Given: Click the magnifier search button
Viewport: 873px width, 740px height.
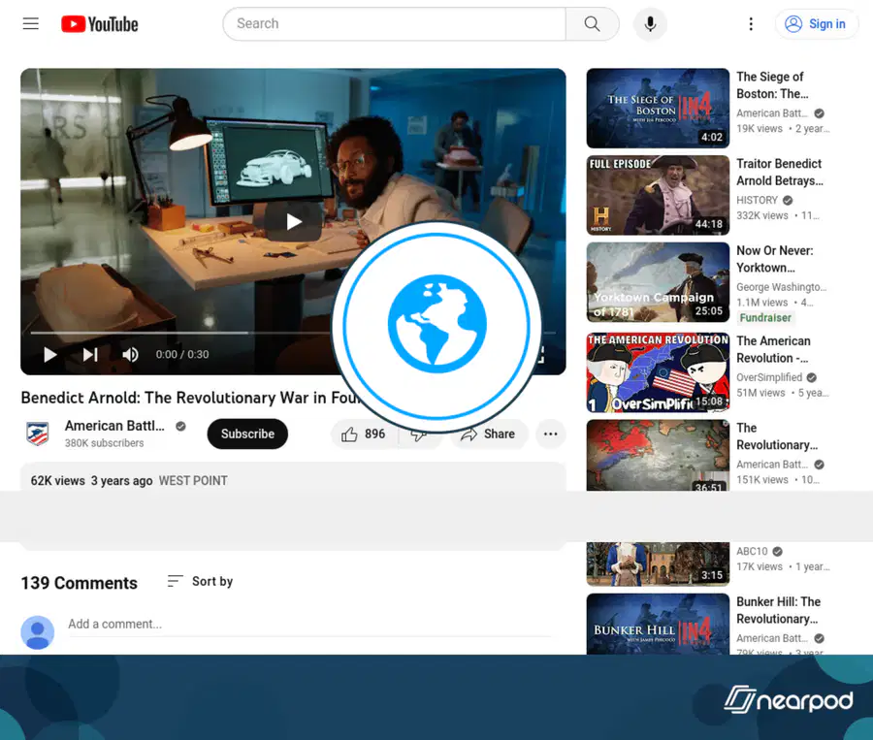Looking at the screenshot, I should (592, 24).
